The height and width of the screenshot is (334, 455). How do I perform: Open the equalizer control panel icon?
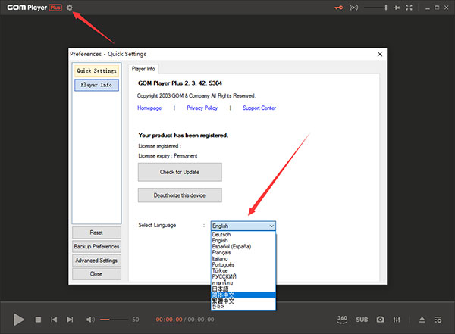click(397, 320)
